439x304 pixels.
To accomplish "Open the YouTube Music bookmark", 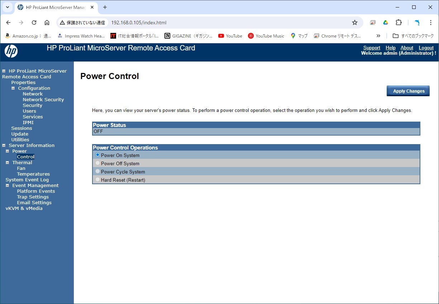I will click(266, 36).
